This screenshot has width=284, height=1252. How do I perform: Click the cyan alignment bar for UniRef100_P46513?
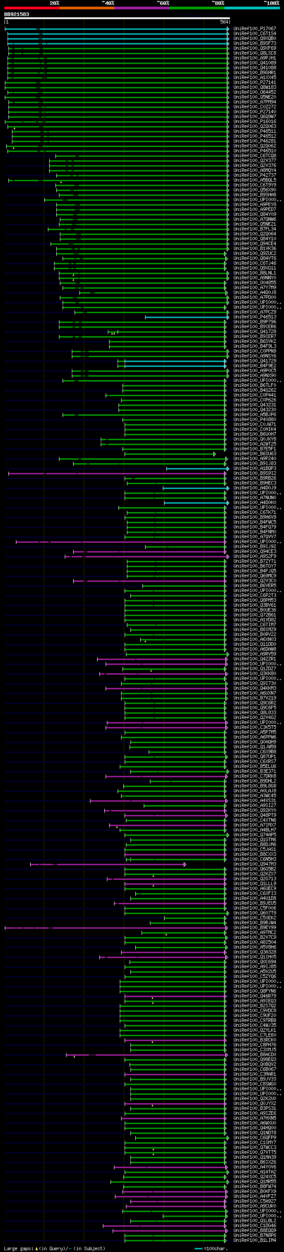tap(187, 318)
